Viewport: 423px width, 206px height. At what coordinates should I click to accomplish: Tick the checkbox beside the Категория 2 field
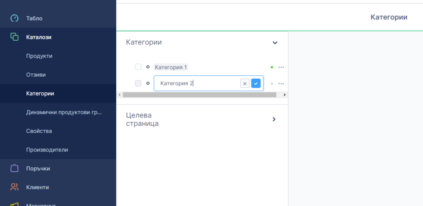(x=138, y=83)
